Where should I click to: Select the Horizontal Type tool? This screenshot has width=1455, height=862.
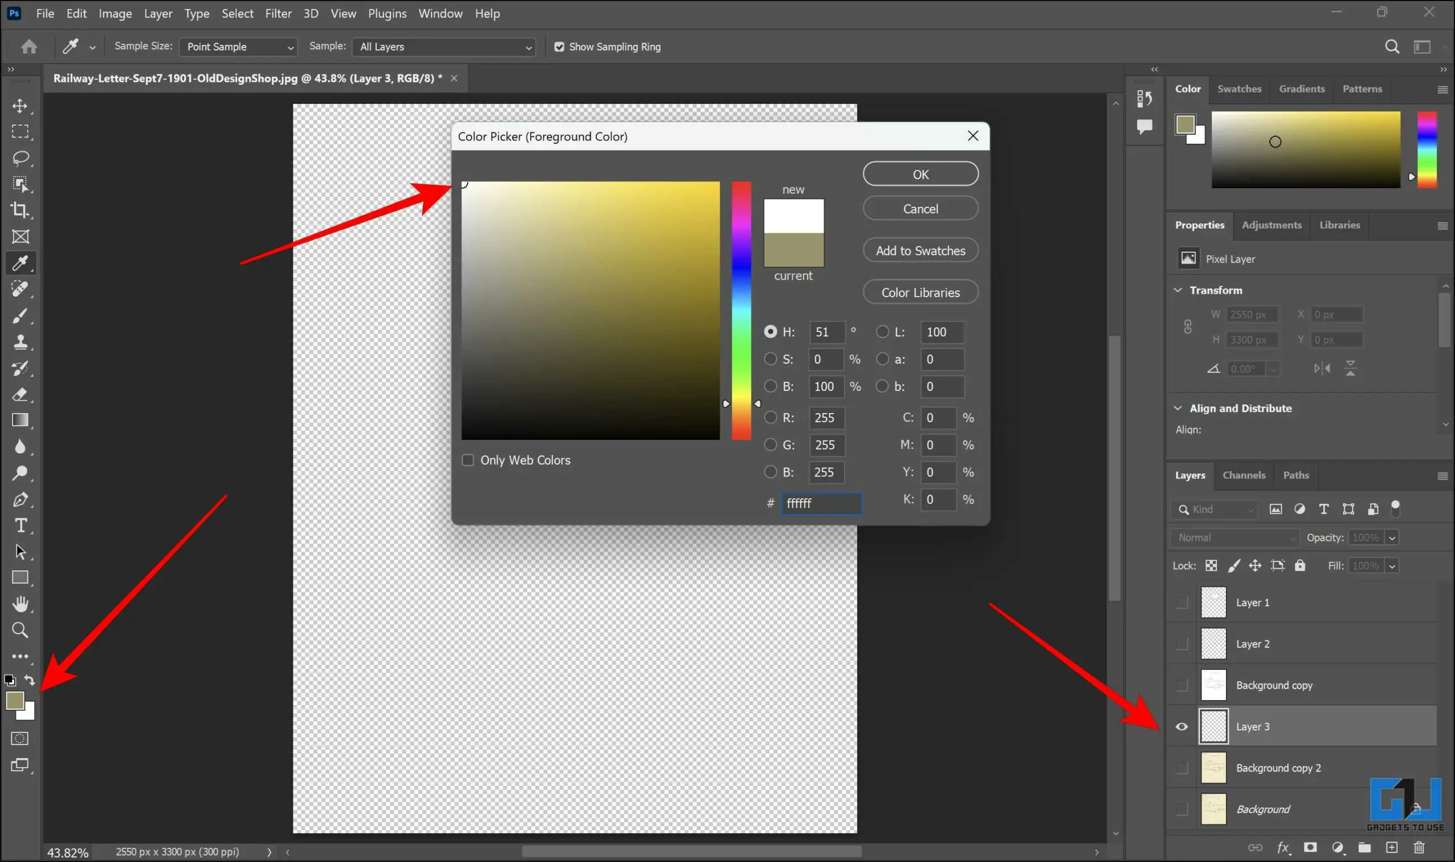click(x=20, y=525)
